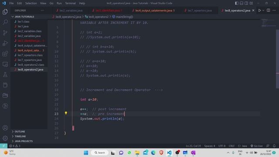This screenshot has height=157, width=279.
Task: Open Remote Explorer in activity bar
Action: coord(5,64)
